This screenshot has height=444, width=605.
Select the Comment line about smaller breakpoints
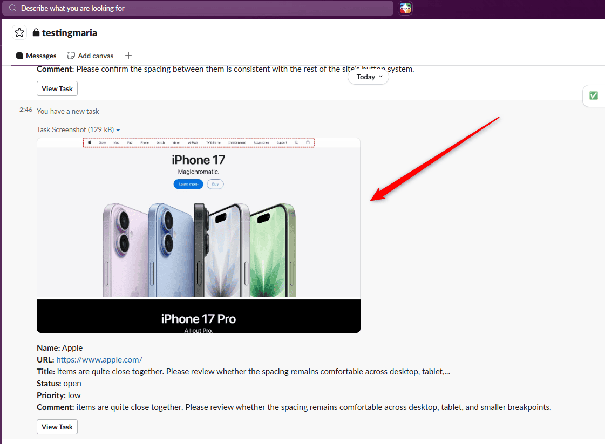pyautogui.click(x=294, y=407)
